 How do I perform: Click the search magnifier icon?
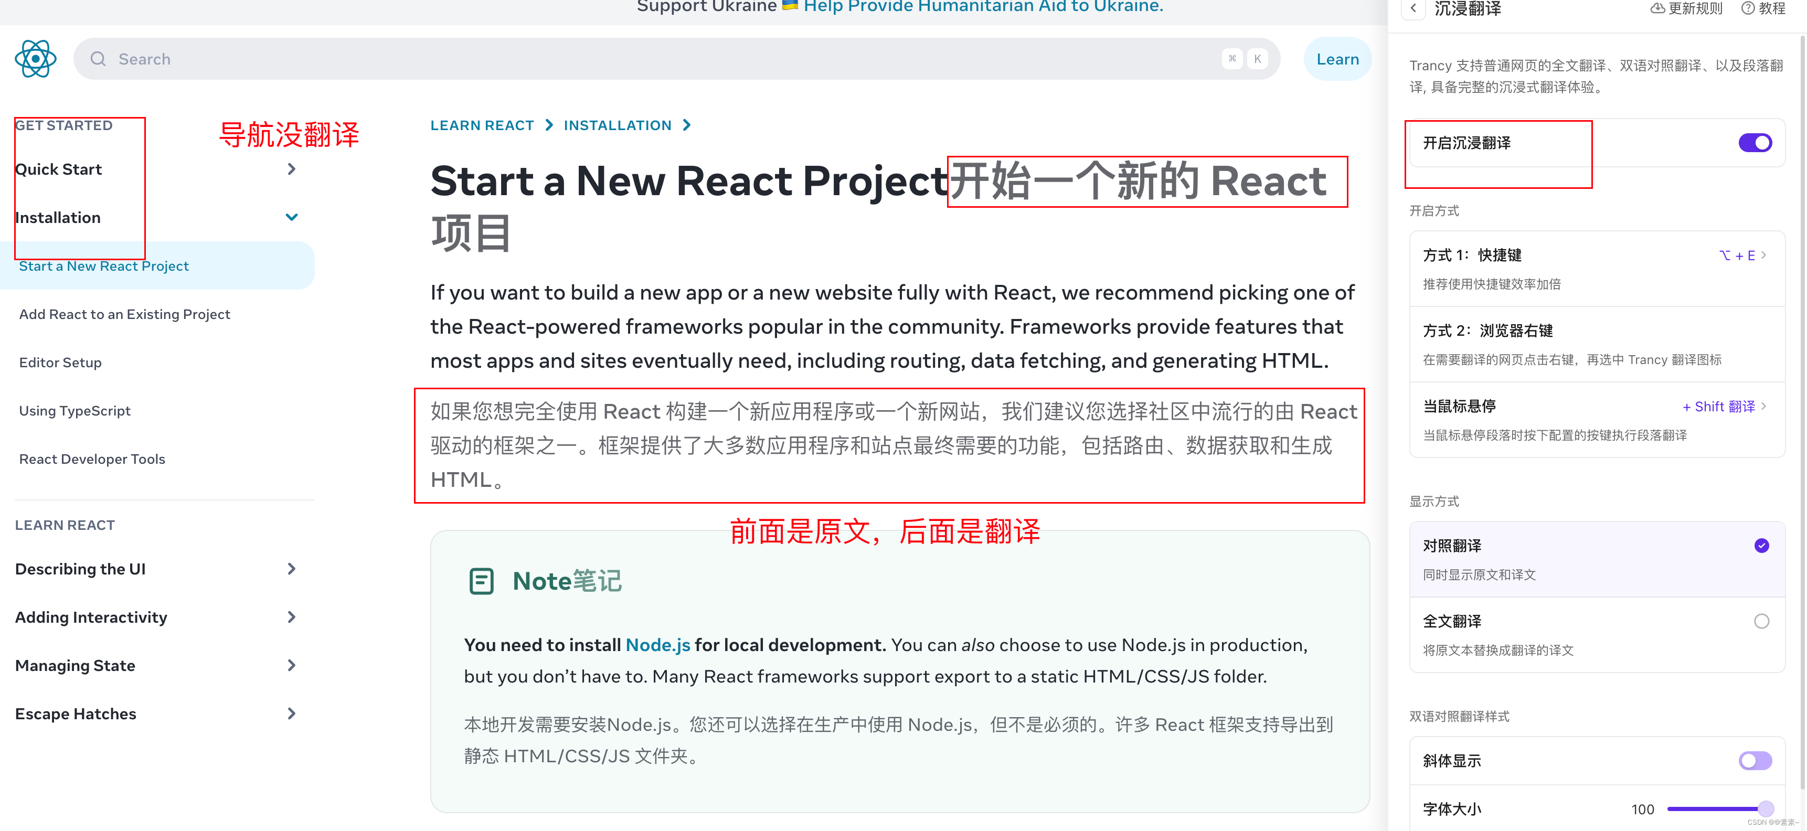pos(98,59)
